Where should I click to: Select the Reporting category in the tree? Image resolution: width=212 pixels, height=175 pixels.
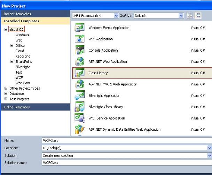click(x=23, y=56)
